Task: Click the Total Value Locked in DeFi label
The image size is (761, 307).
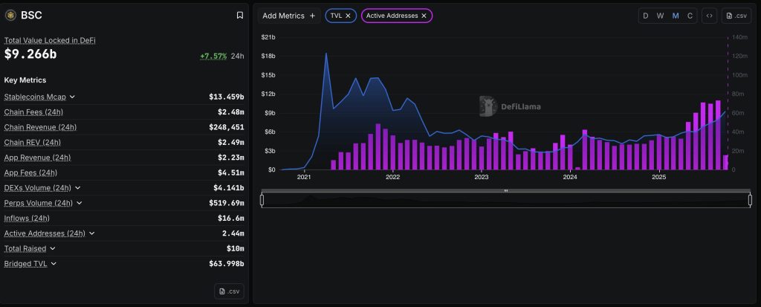Action: click(x=50, y=40)
